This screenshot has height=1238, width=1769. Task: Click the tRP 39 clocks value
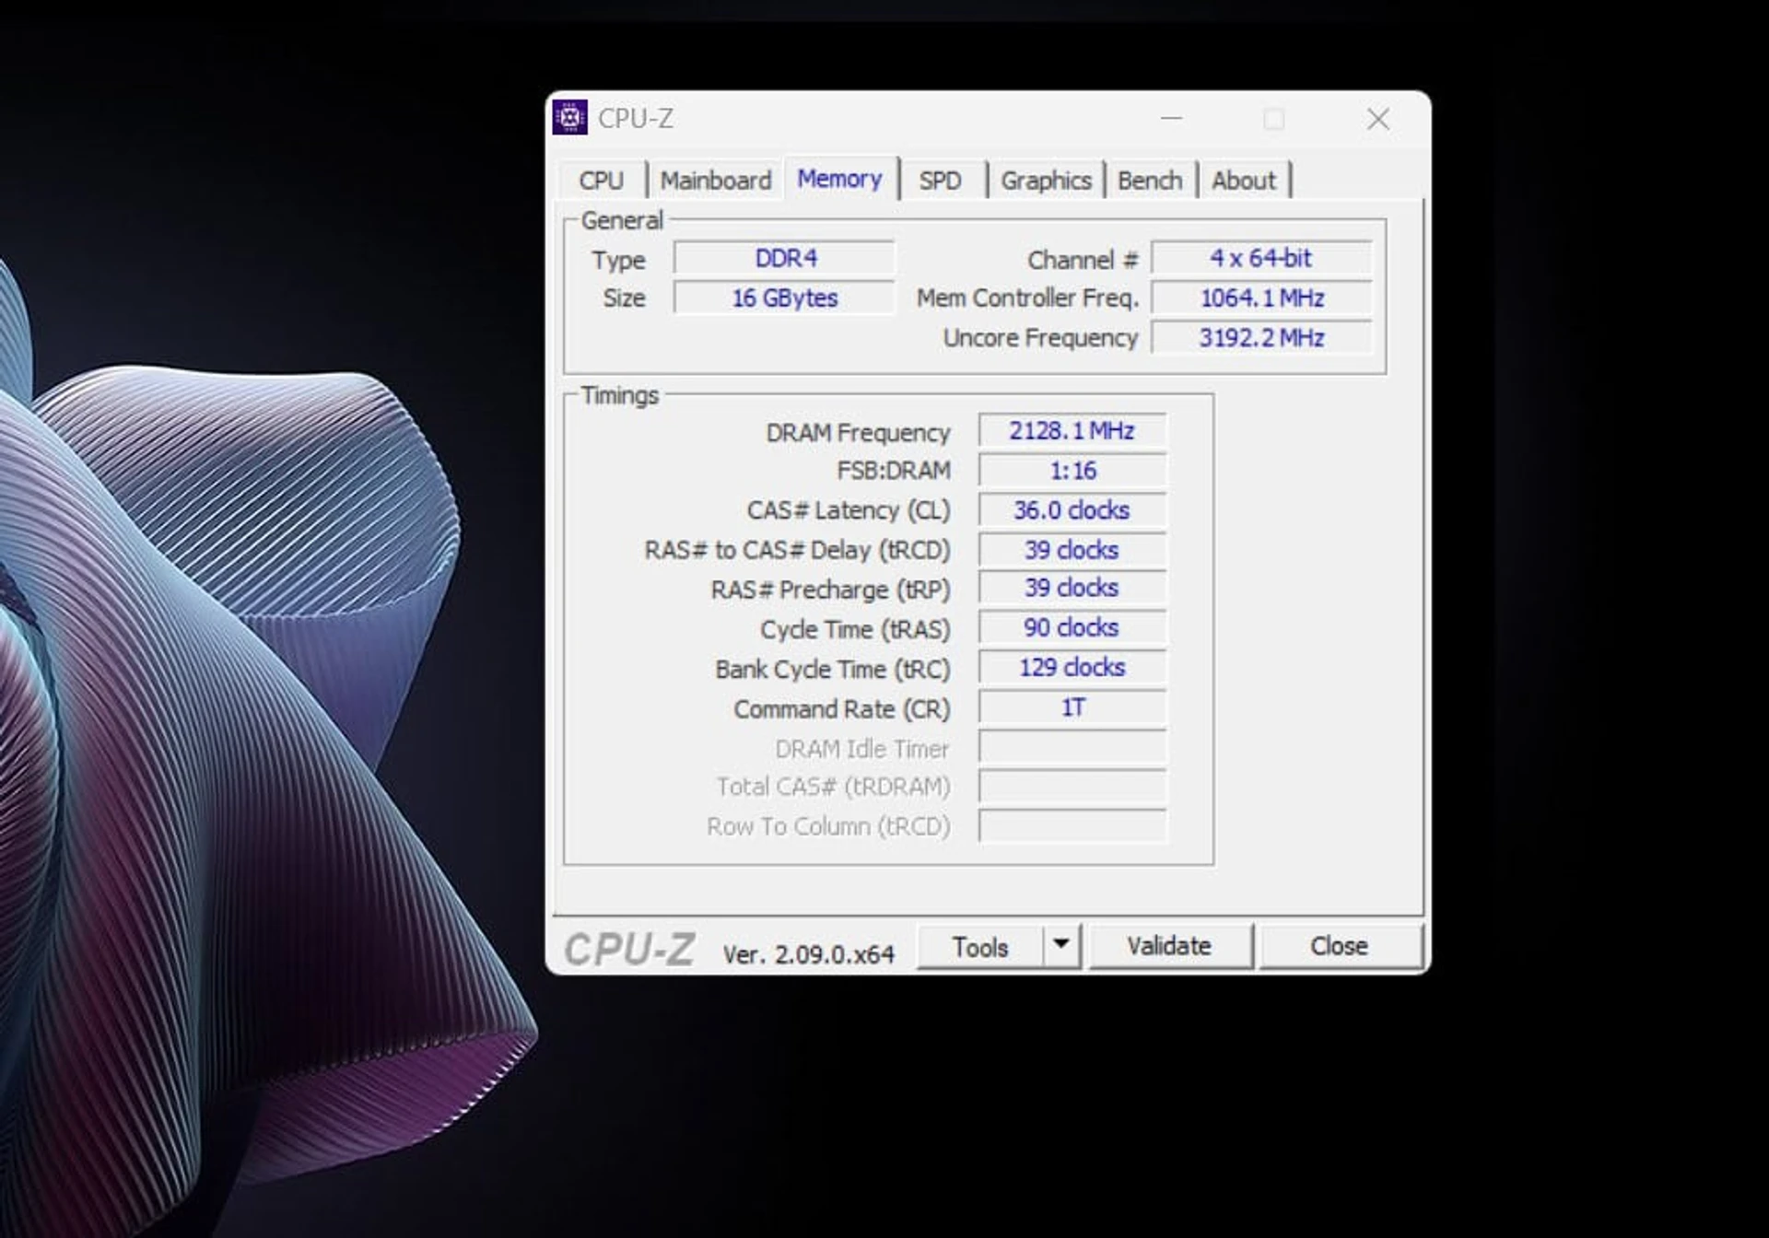pos(1072,588)
